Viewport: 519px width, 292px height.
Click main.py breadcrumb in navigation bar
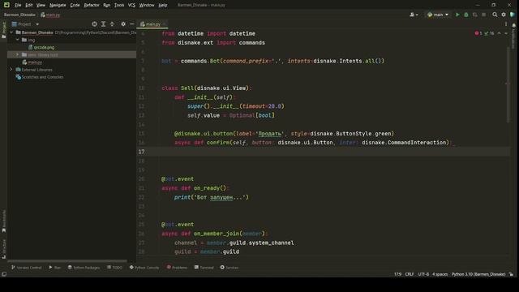tap(50, 15)
